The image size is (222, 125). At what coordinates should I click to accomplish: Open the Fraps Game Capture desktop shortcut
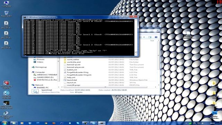click(x=6, y=85)
